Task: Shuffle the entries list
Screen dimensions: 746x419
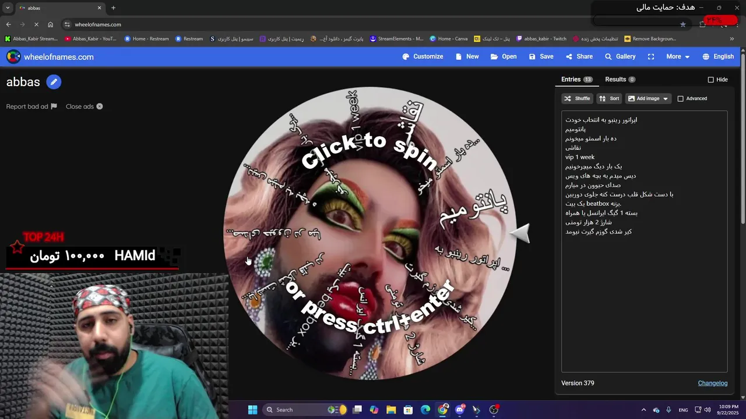Action: pos(577,98)
